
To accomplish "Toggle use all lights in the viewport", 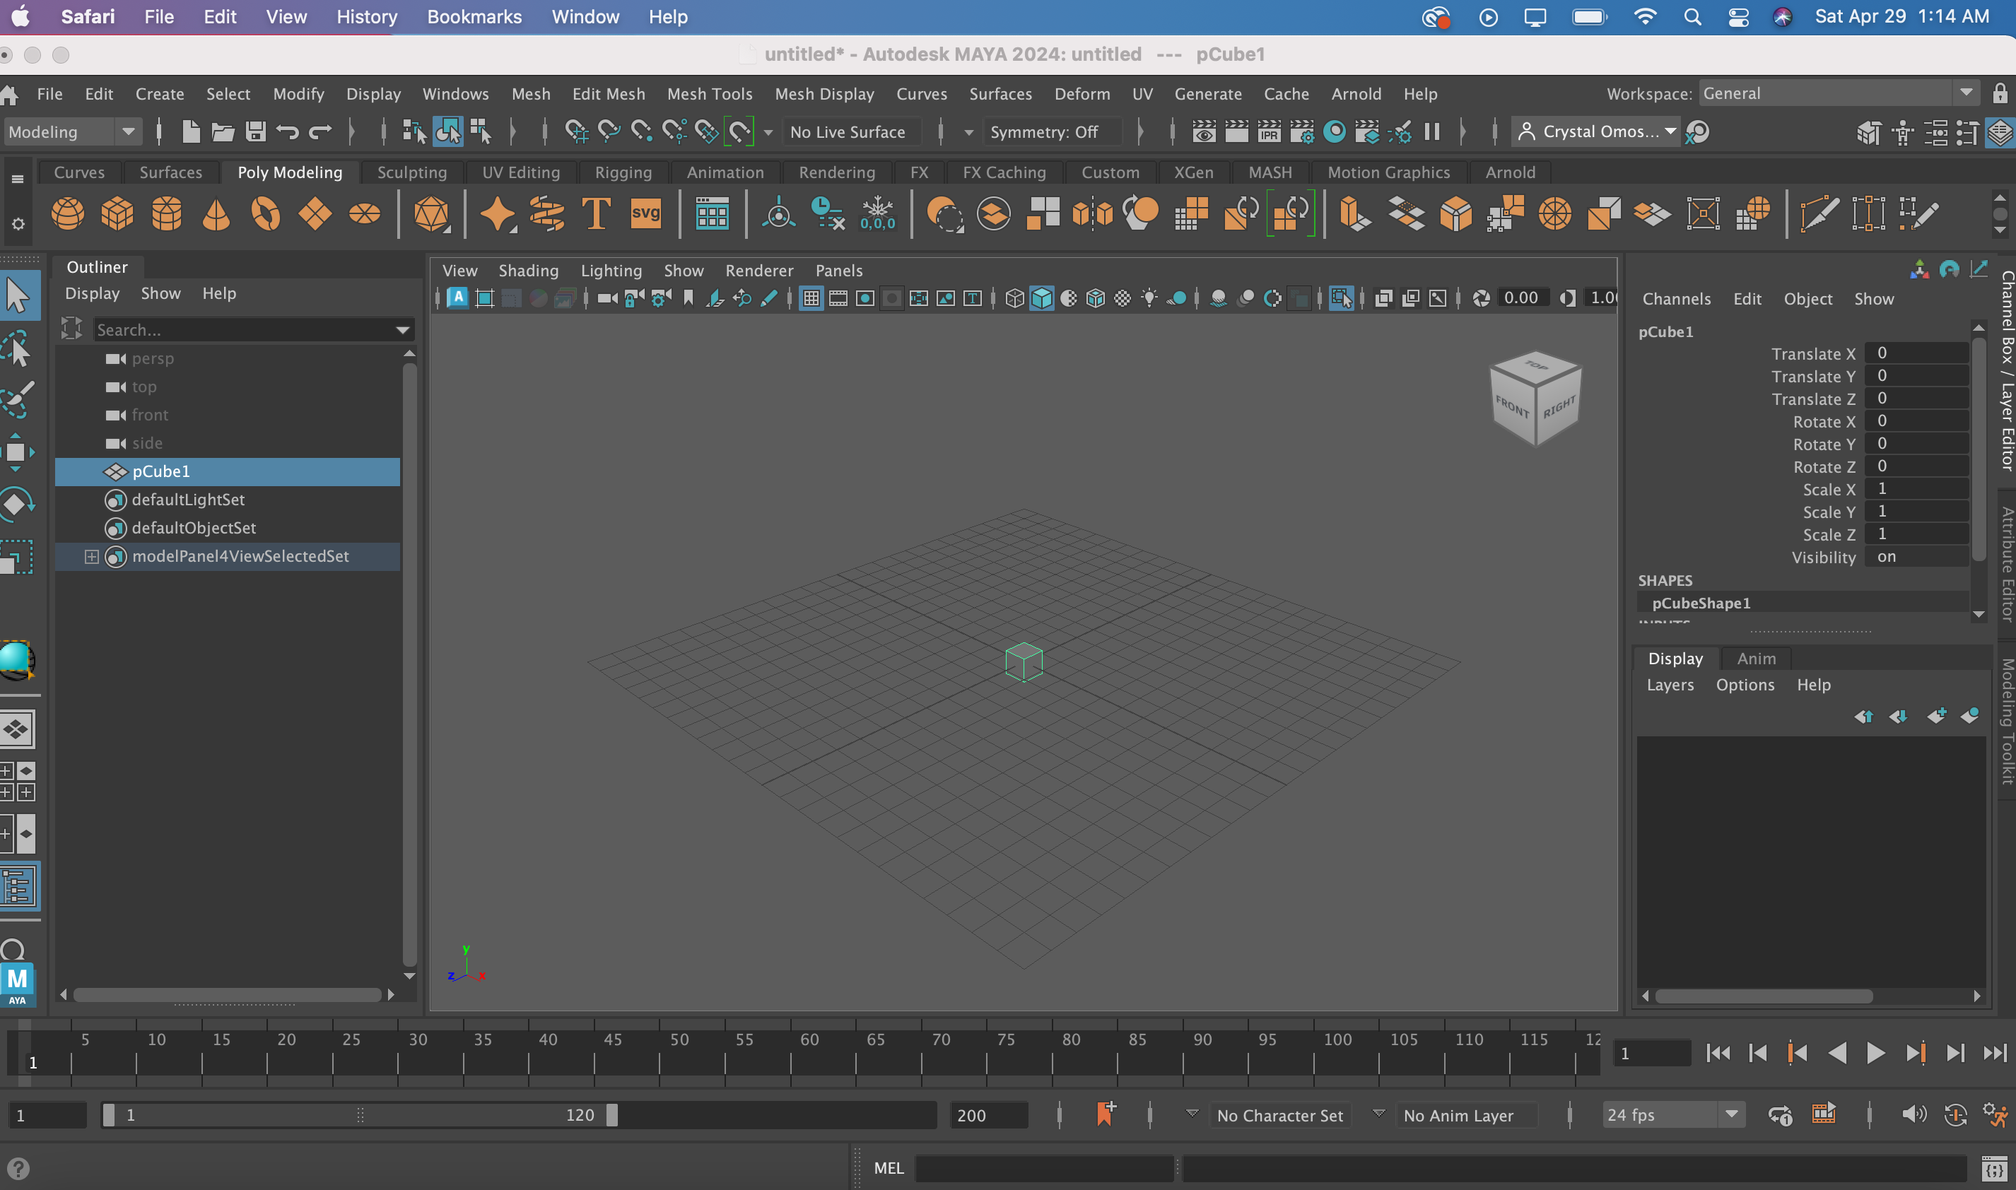I will point(1149,298).
